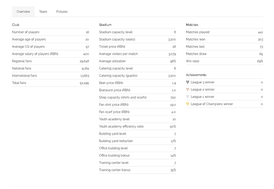Click the Number of players label
The height and width of the screenshot is (189, 274).
pos(26,32)
